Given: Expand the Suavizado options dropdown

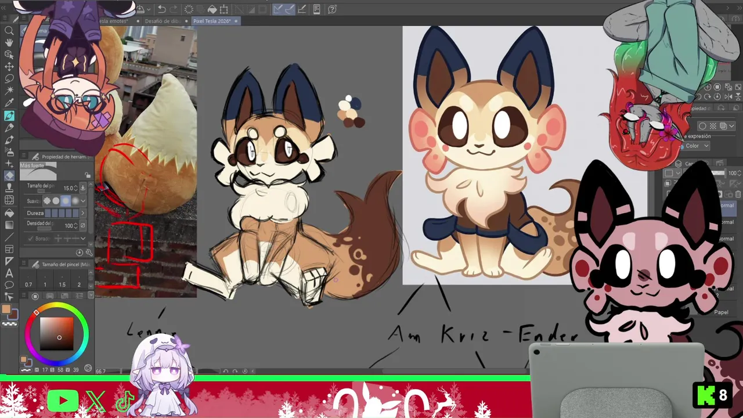Looking at the screenshot, I should click(83, 201).
